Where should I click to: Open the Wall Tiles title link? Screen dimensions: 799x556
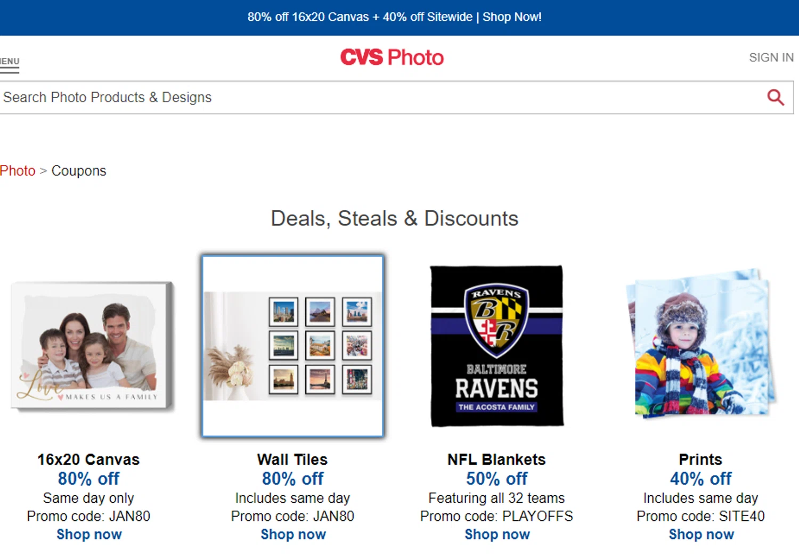point(292,460)
